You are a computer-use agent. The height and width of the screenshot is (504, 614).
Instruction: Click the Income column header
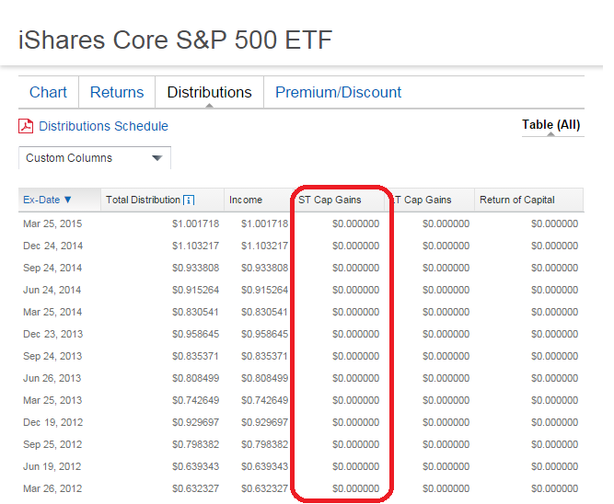(246, 200)
